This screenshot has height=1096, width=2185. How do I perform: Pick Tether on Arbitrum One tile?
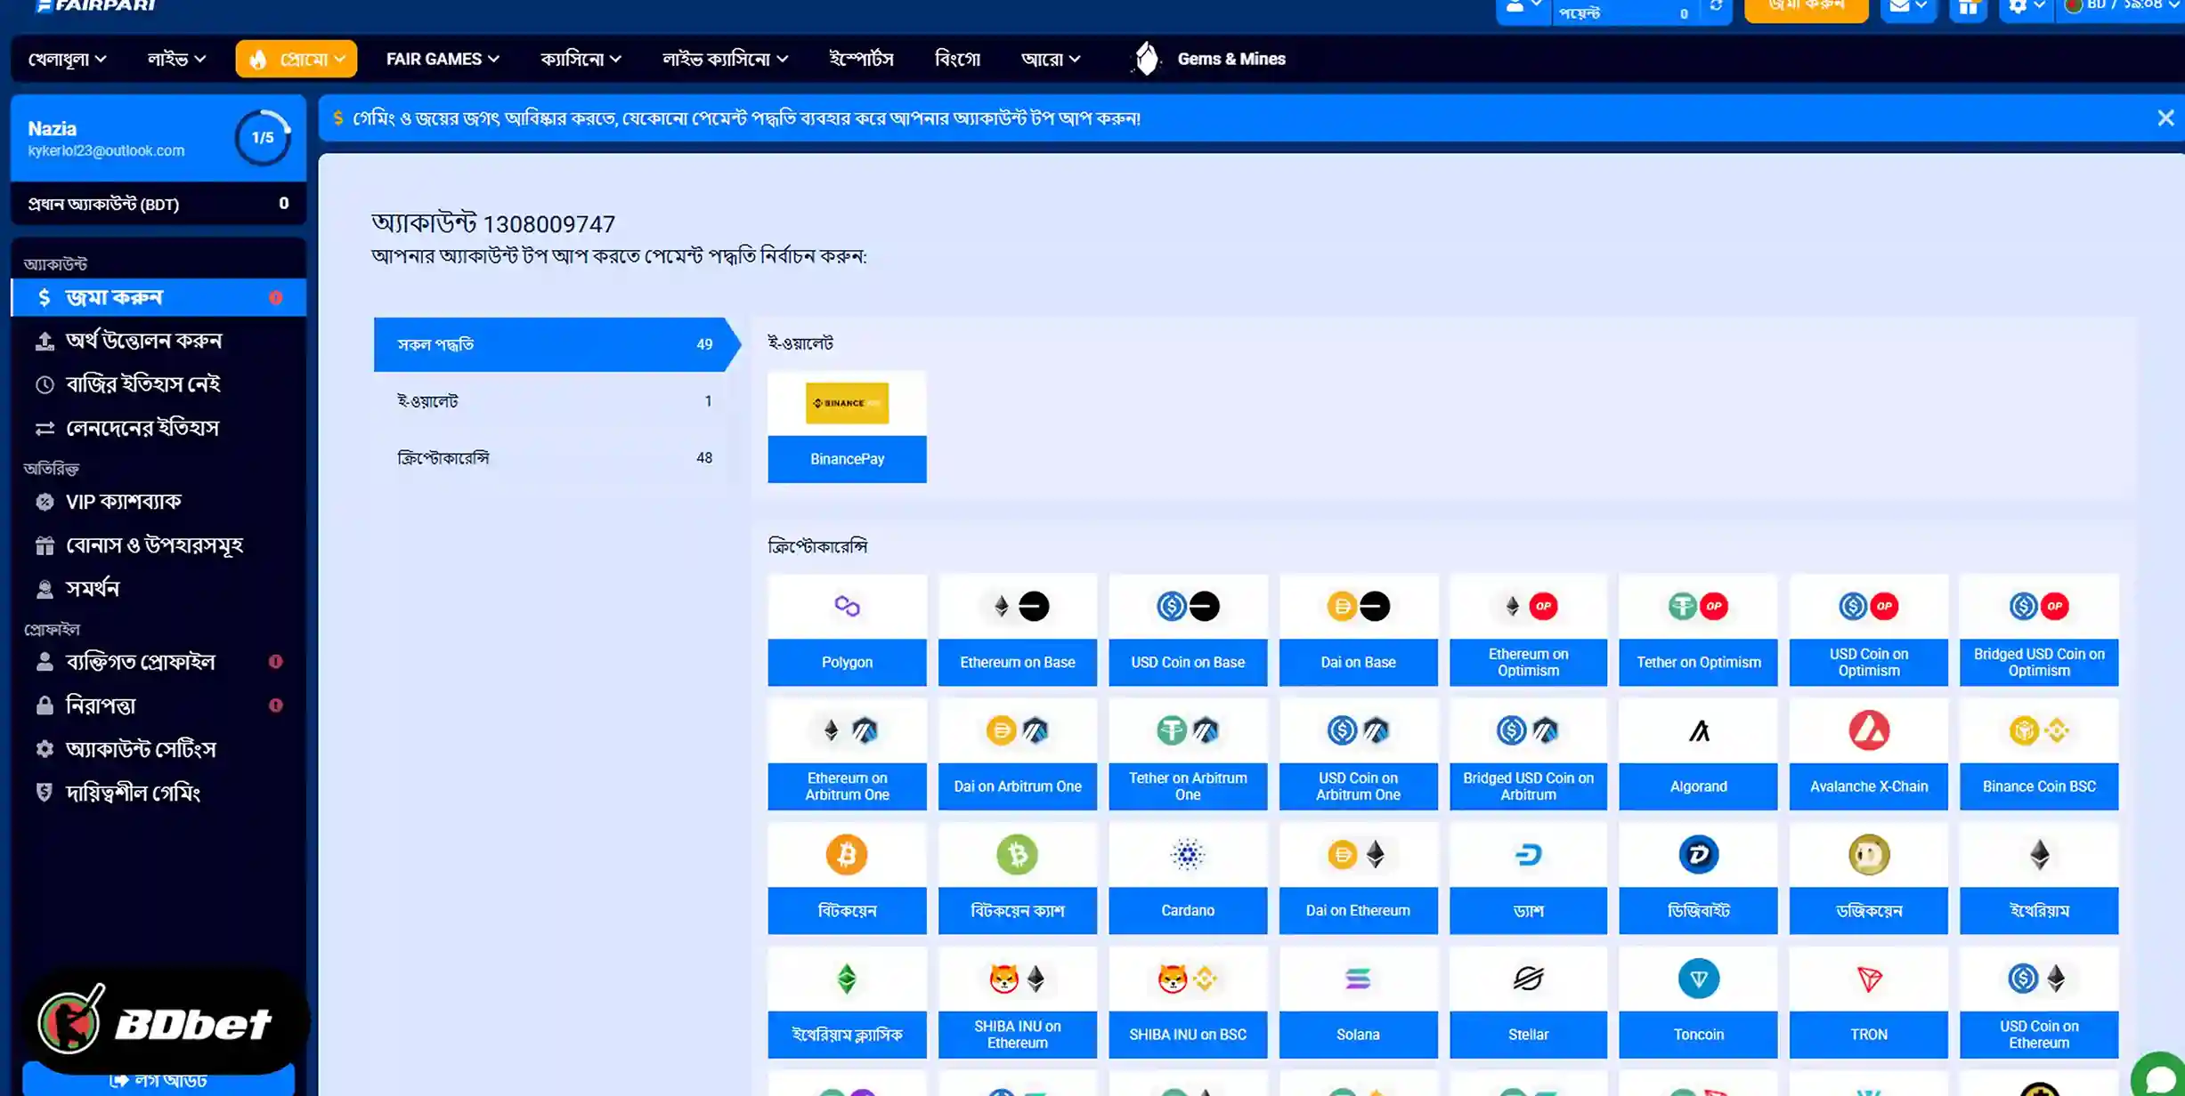click(x=1188, y=754)
